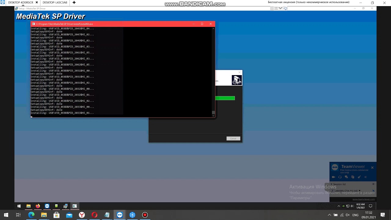The width and height of the screenshot is (391, 220).
Task: Open the local clock showing 17:32
Action: (369, 215)
